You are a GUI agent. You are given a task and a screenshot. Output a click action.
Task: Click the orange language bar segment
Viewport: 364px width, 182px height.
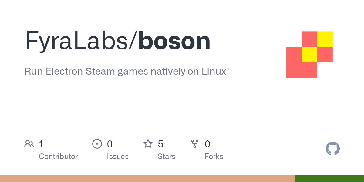148,178
